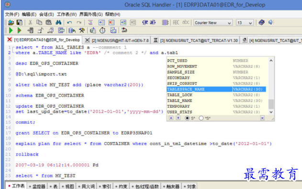Viewport: 302px width, 189px height.
Task: Convert text to lowercase abc icon
Action: [x=186, y=22]
